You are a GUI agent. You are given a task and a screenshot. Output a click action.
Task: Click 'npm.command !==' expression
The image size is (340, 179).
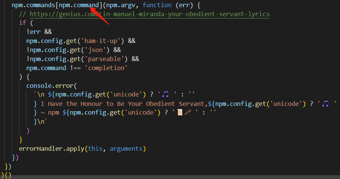(53, 68)
